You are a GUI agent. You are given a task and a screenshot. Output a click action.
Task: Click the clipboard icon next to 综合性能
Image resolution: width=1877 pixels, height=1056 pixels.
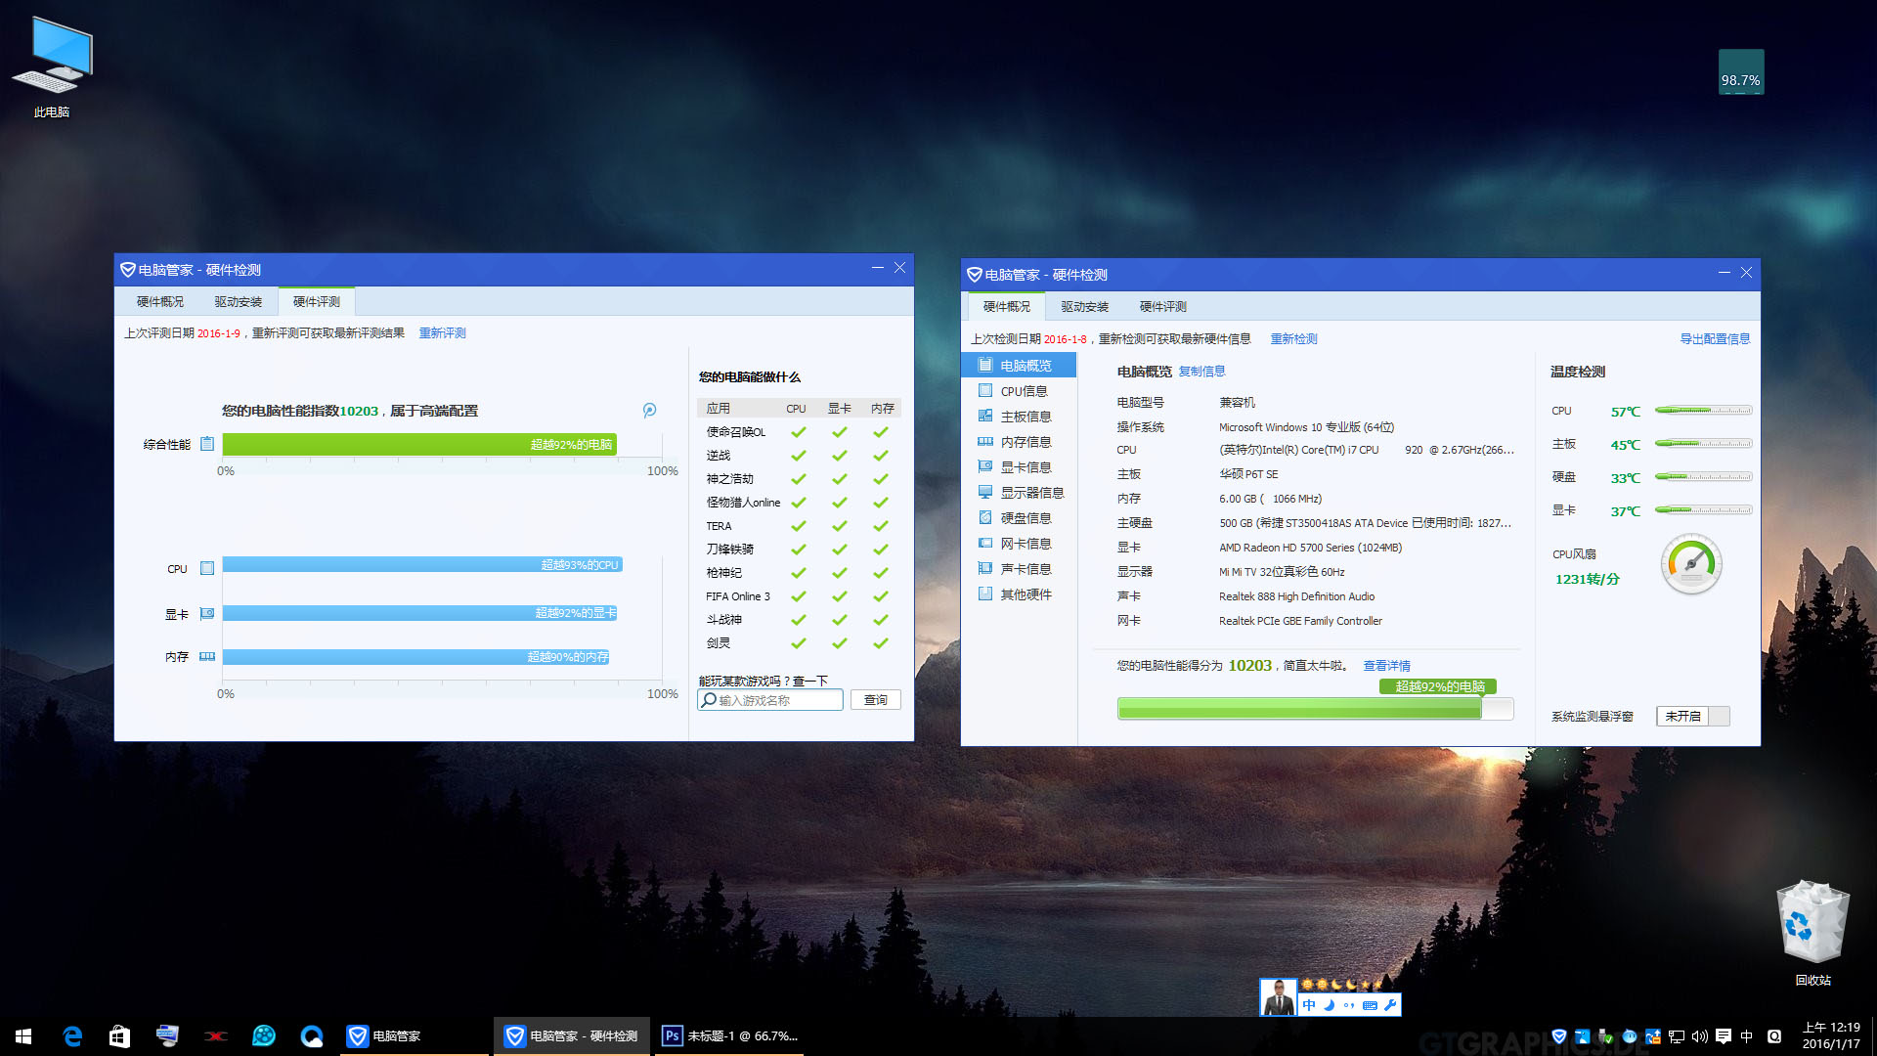point(207,444)
